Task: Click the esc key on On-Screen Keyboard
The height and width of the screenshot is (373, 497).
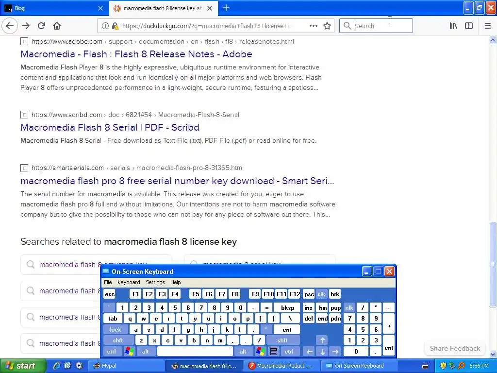Action: point(110,294)
